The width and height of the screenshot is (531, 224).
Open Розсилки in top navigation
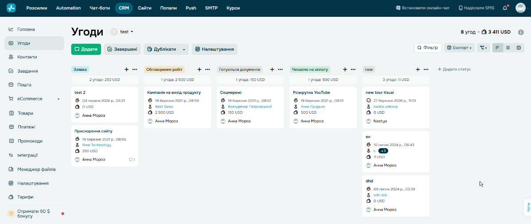click(37, 8)
